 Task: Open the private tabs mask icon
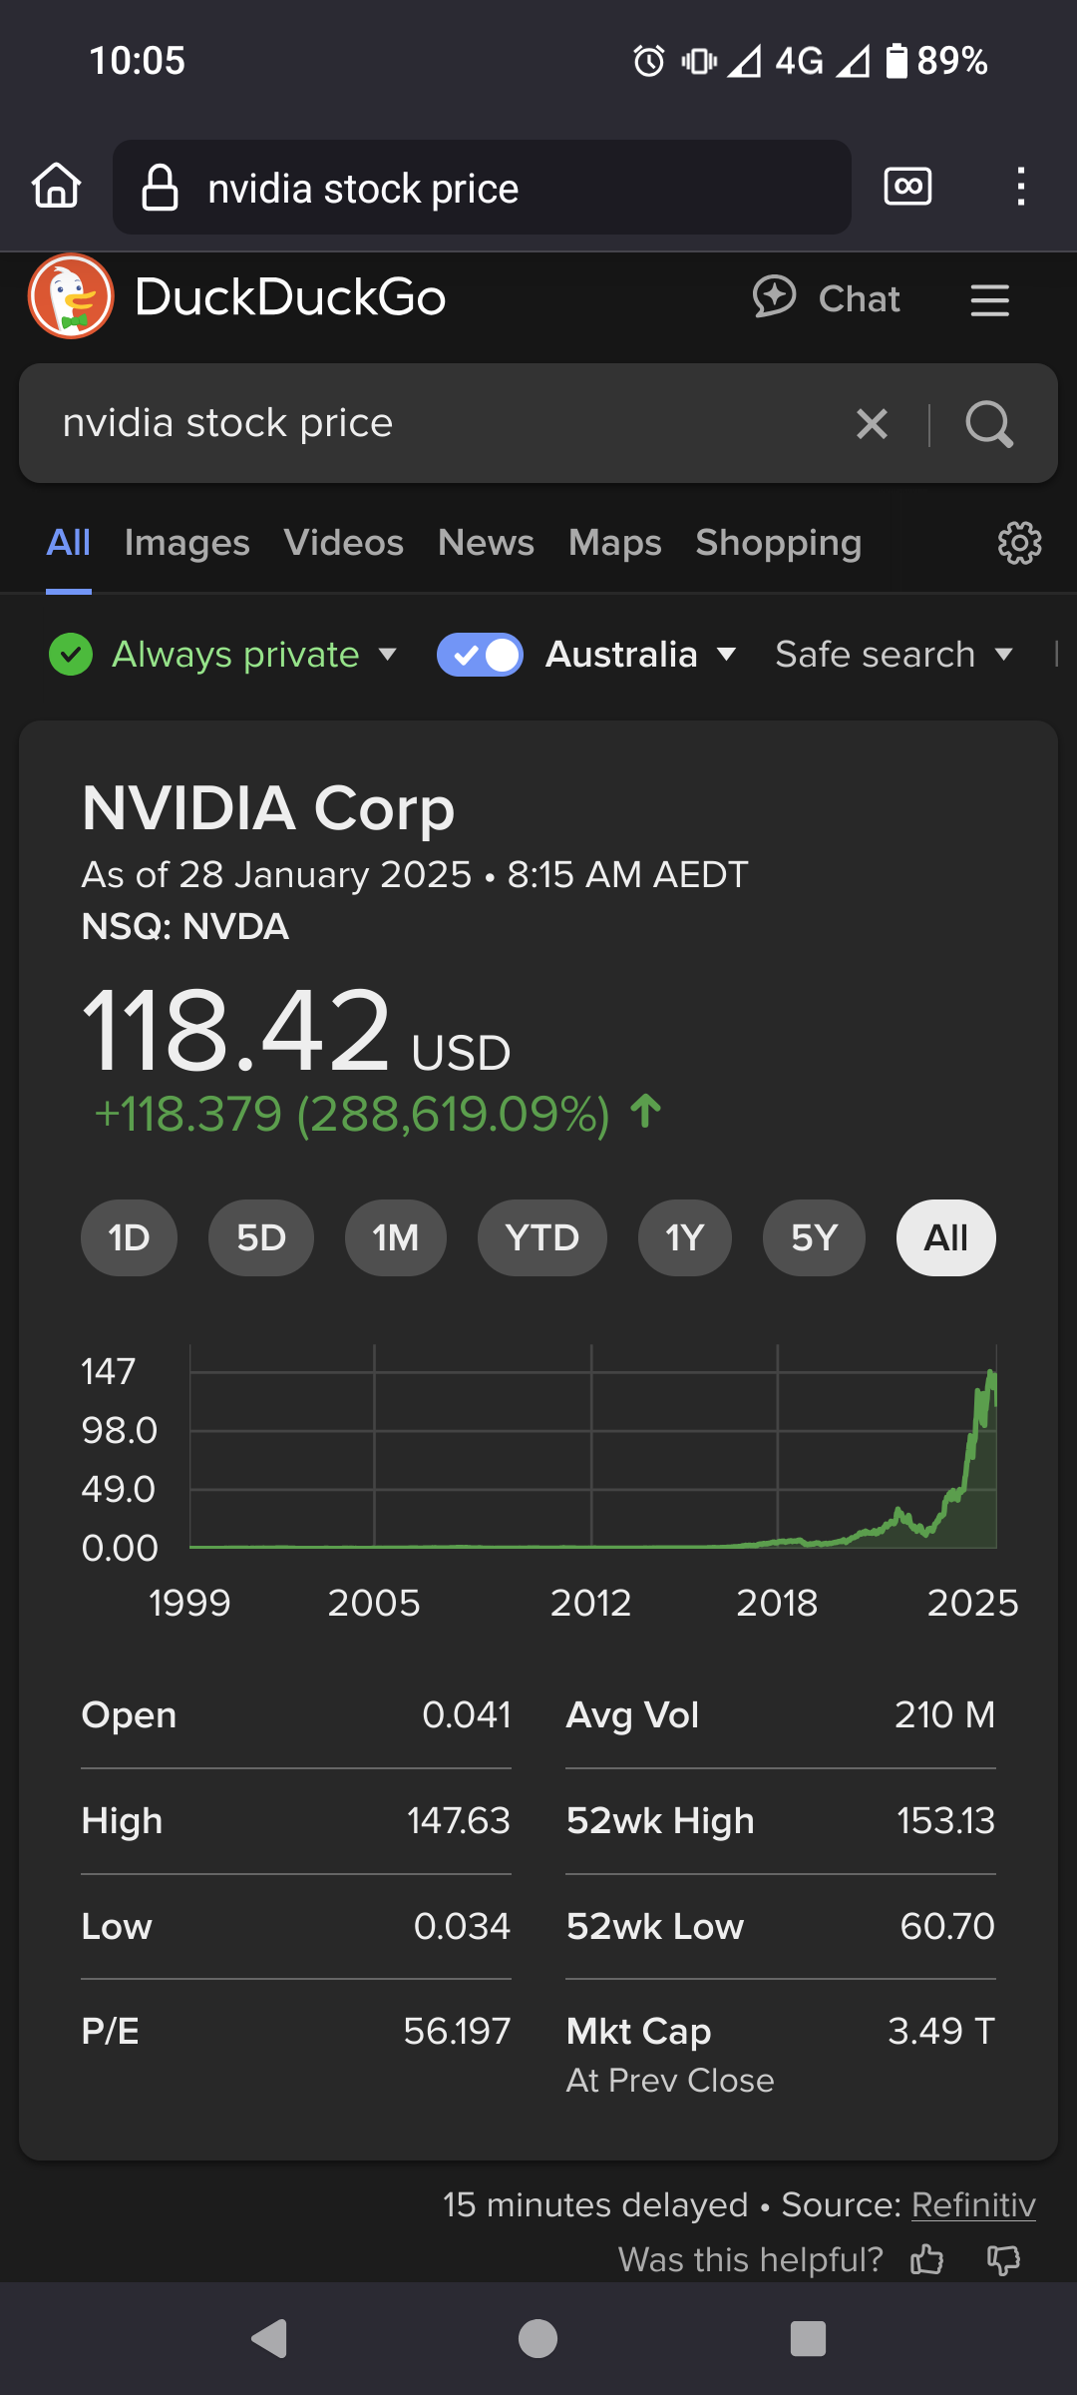click(x=907, y=187)
